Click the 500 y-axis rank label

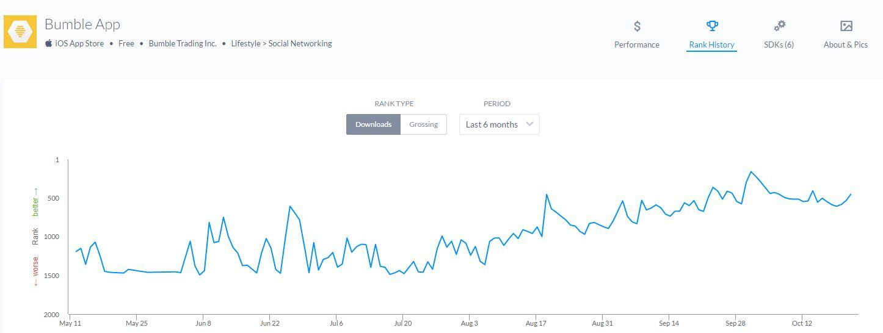click(52, 198)
